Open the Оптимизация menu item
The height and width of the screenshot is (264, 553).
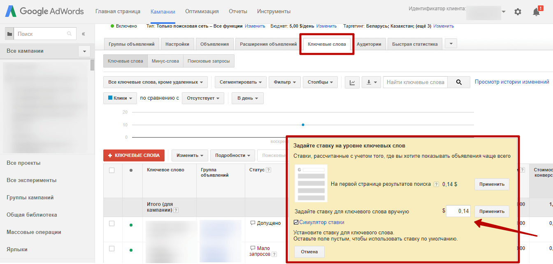tap(202, 12)
